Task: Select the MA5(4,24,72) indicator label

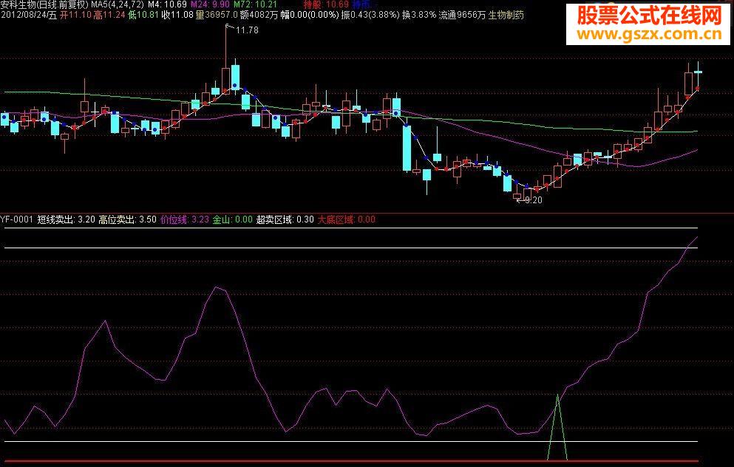Action: pos(118,4)
